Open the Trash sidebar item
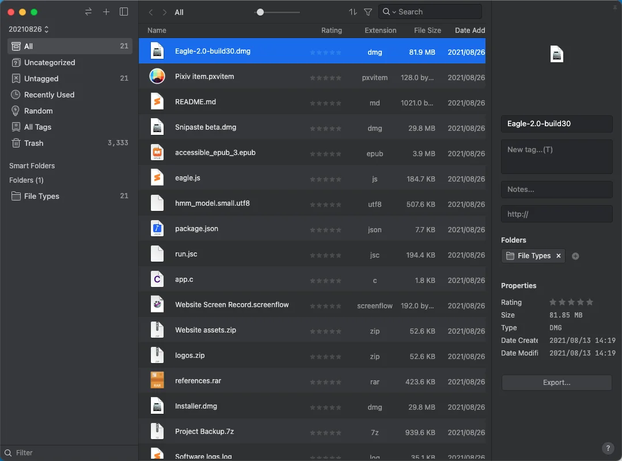 coord(33,143)
